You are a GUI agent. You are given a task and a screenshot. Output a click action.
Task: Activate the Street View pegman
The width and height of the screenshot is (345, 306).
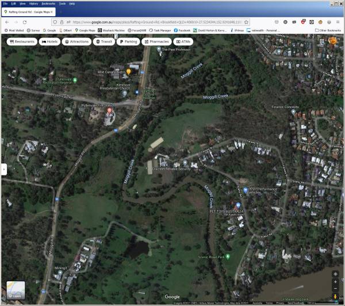335,297
